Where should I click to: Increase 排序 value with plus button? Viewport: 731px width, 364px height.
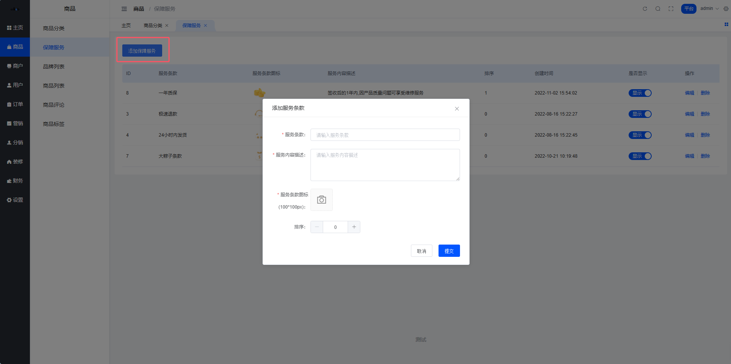(354, 227)
